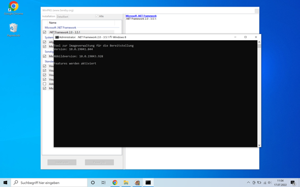This screenshot has height=187, width=300.
Task: Open File Explorer from the taskbar
Action: [x=126, y=182]
